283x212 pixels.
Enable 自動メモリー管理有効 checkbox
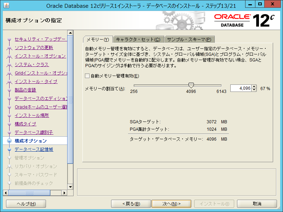tap(87, 76)
